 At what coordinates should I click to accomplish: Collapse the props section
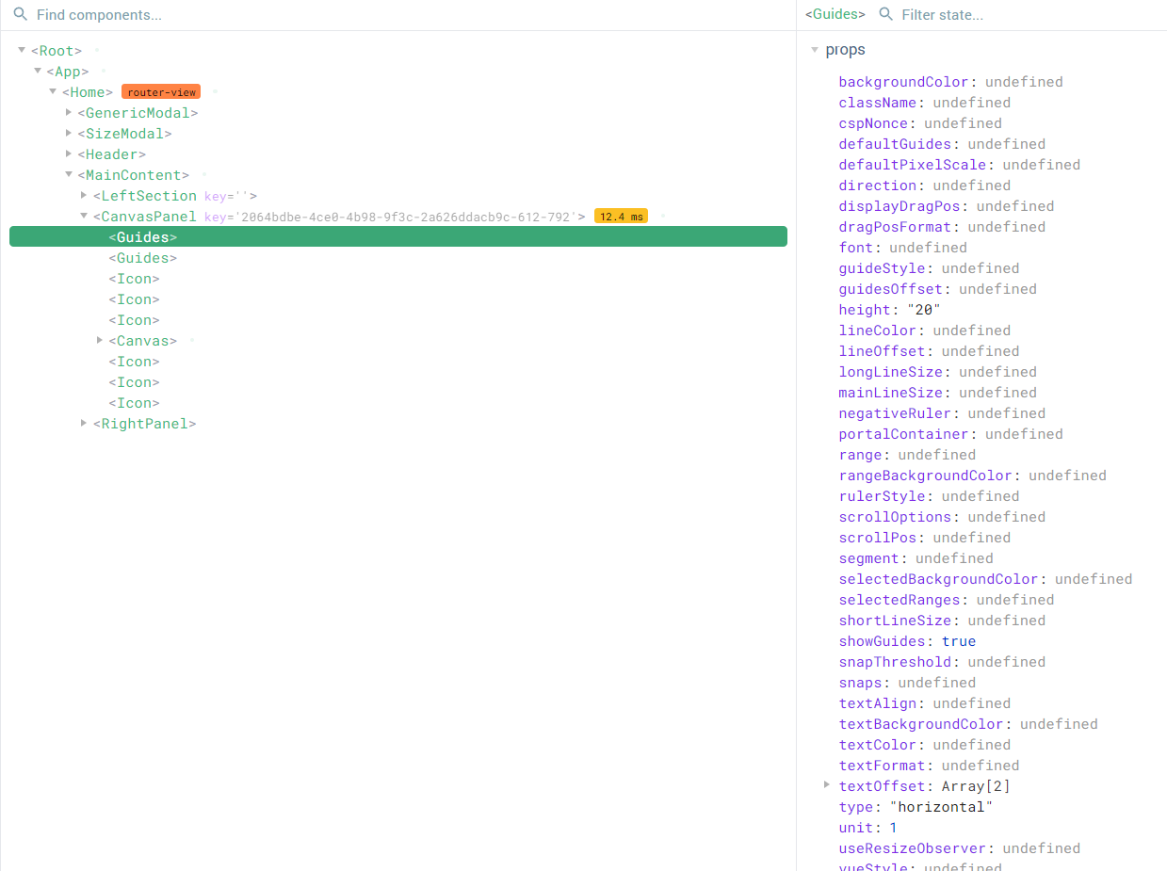tap(815, 49)
